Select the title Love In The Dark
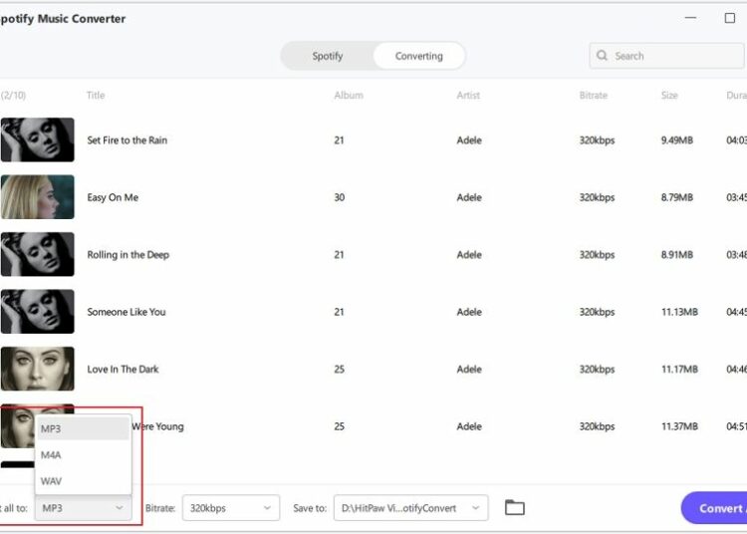747x534 pixels. point(123,370)
